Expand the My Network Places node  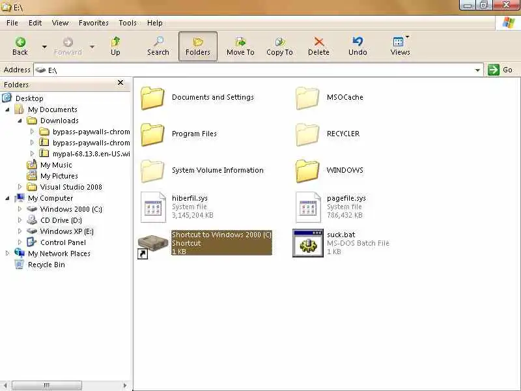tap(7, 253)
